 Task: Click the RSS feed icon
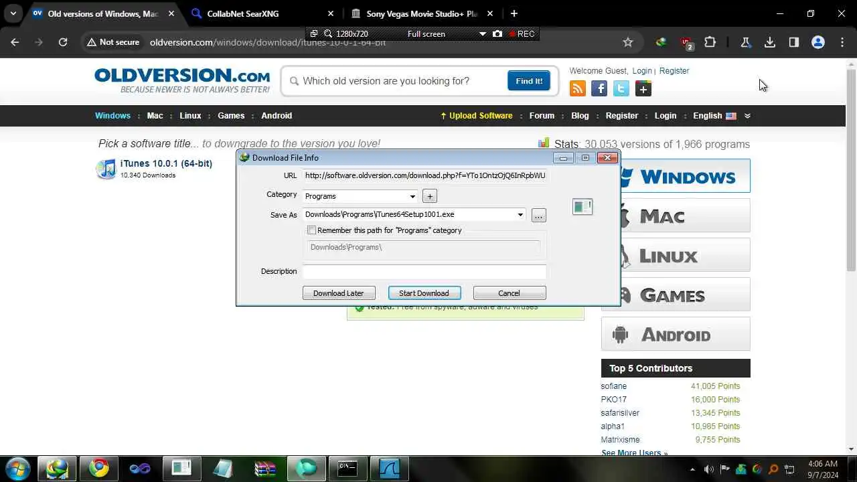point(577,88)
